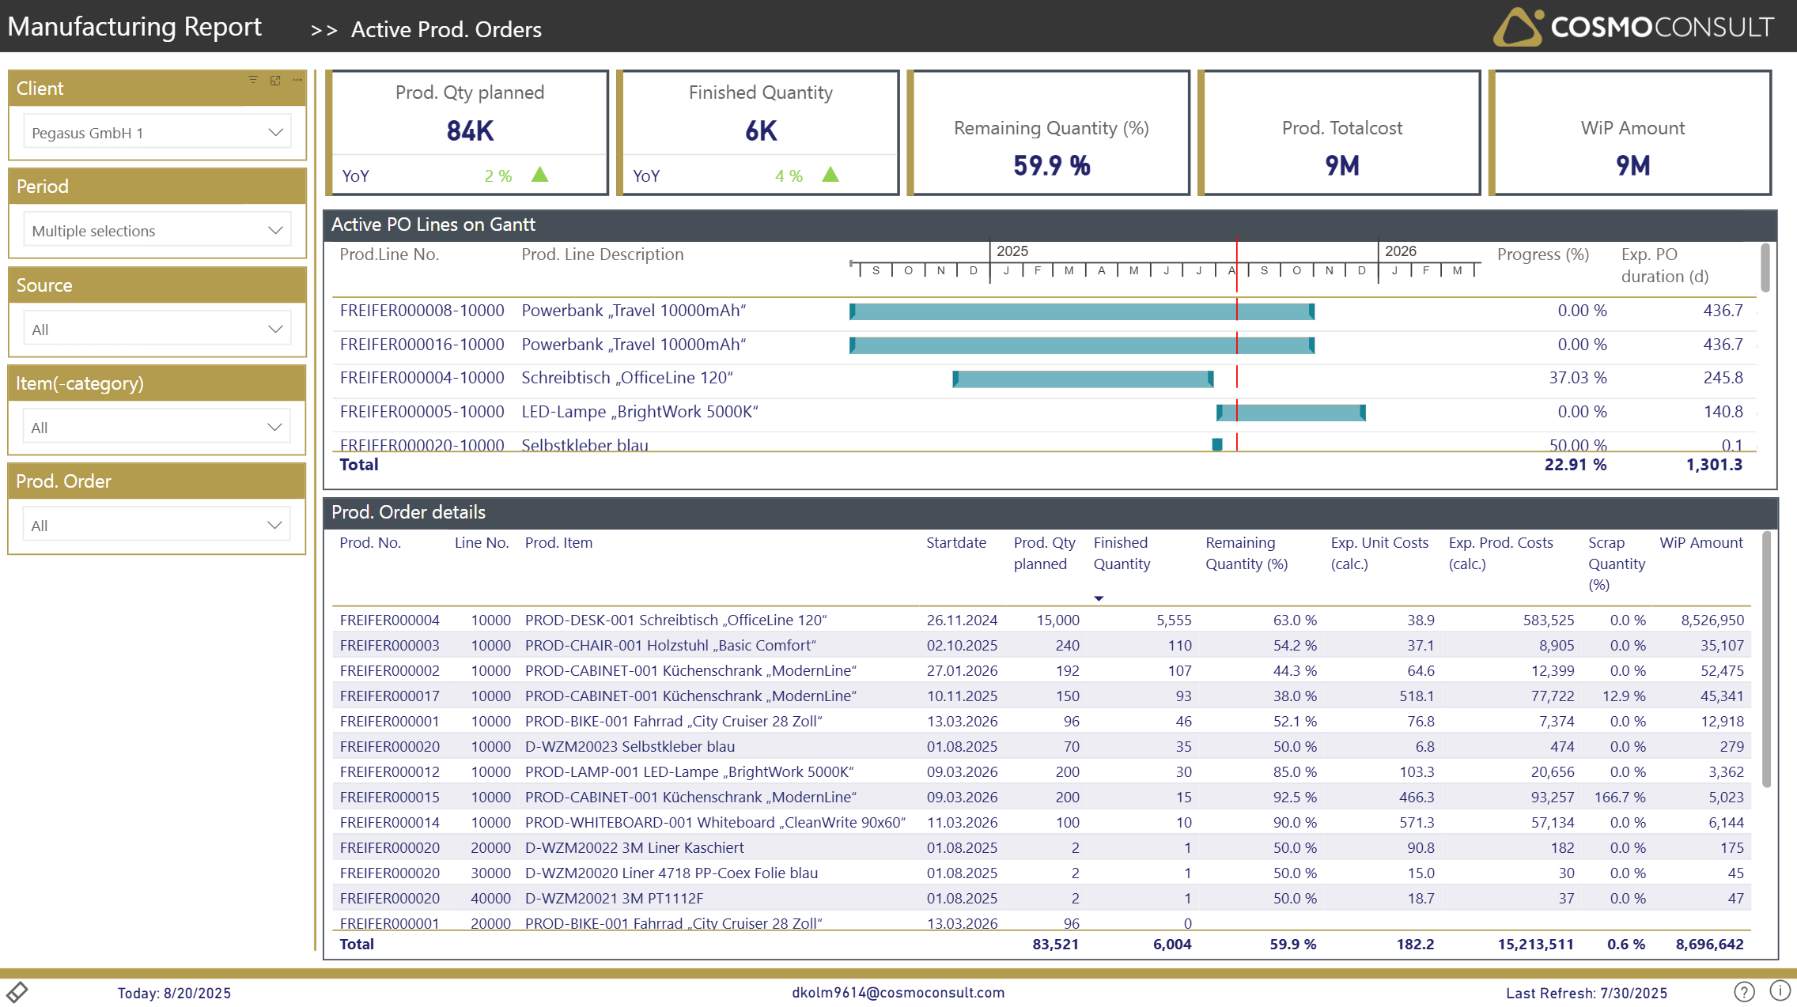
Task: Open filters icon on Client slicer
Action: tap(253, 80)
